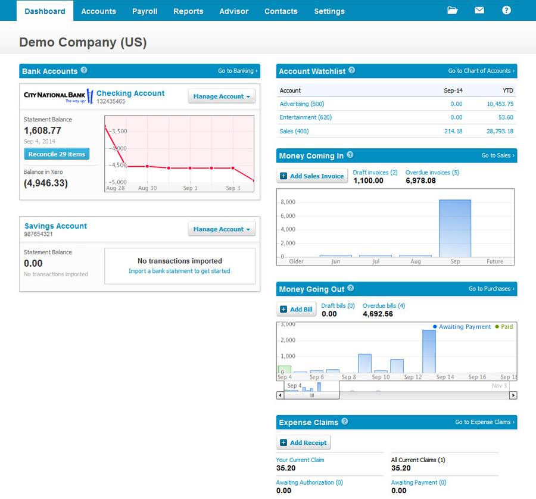Image resolution: width=536 pixels, height=499 pixels.
Task: Click overdue invoices amount 6,978.08
Action: point(420,180)
